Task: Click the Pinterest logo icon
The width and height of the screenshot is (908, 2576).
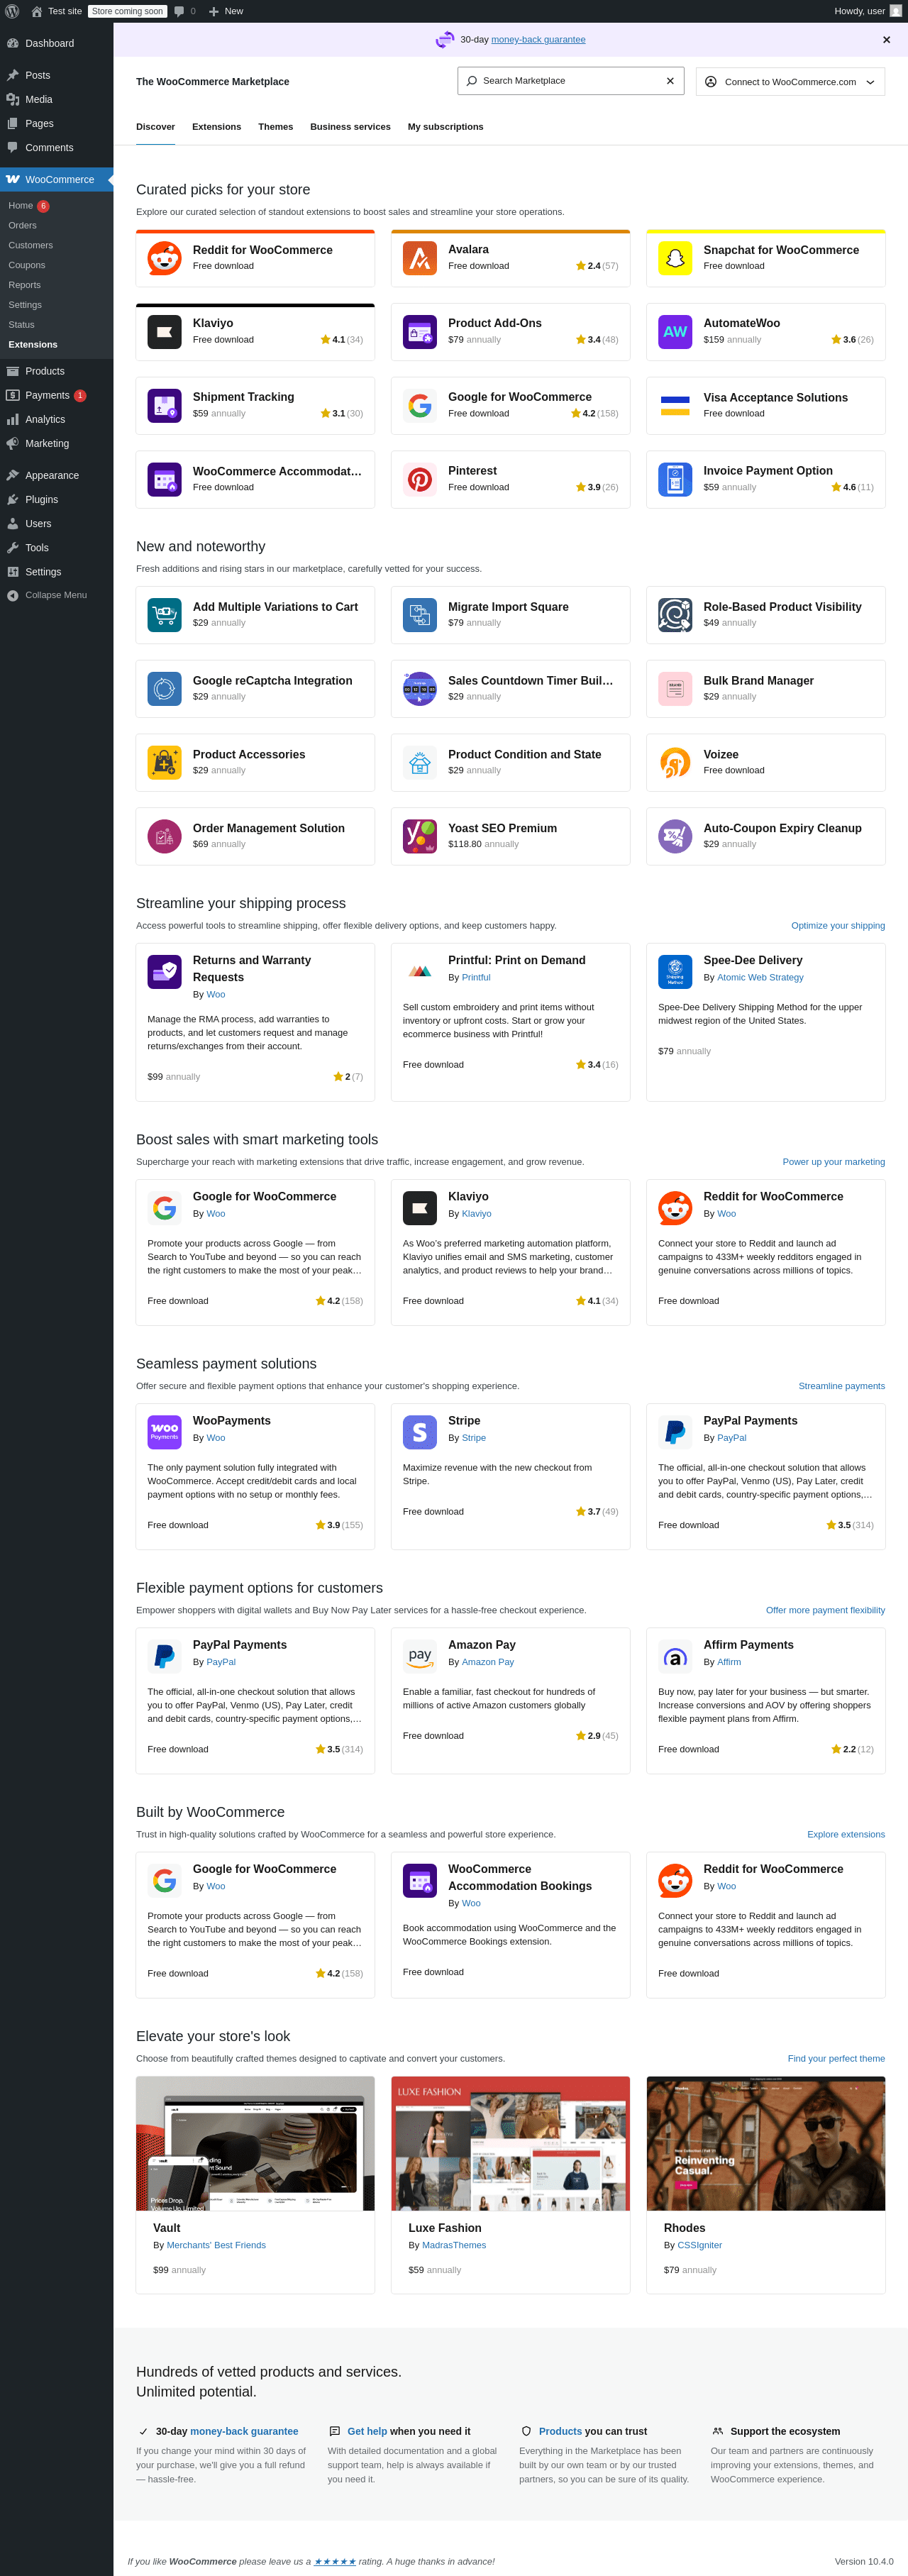Action: (420, 479)
